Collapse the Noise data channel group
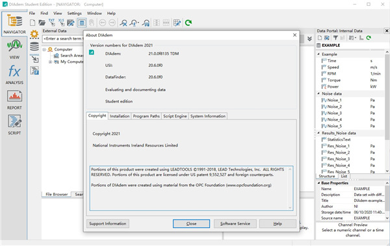The width and height of the screenshot is (390, 246). [x=318, y=93]
